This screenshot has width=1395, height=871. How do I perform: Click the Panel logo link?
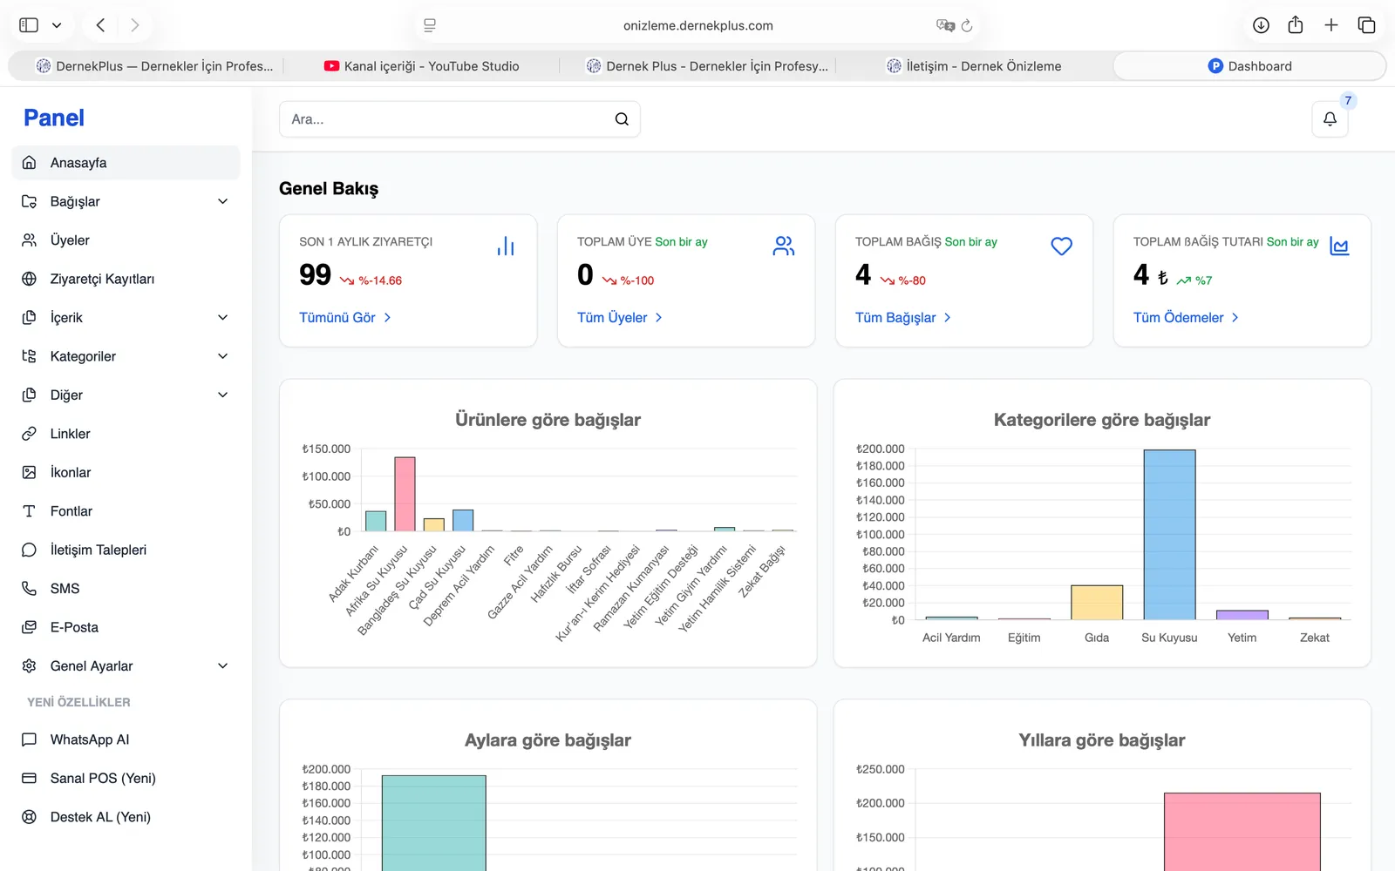click(x=54, y=118)
